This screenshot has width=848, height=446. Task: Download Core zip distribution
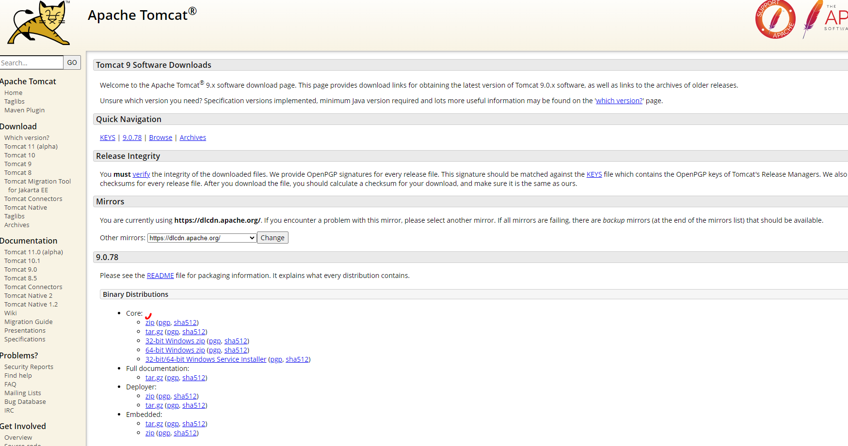(150, 323)
